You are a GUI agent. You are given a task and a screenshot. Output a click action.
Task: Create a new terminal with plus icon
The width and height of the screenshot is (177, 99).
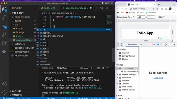point(91,68)
